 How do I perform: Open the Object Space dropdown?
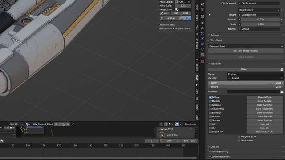pyautogui.click(x=259, y=10)
